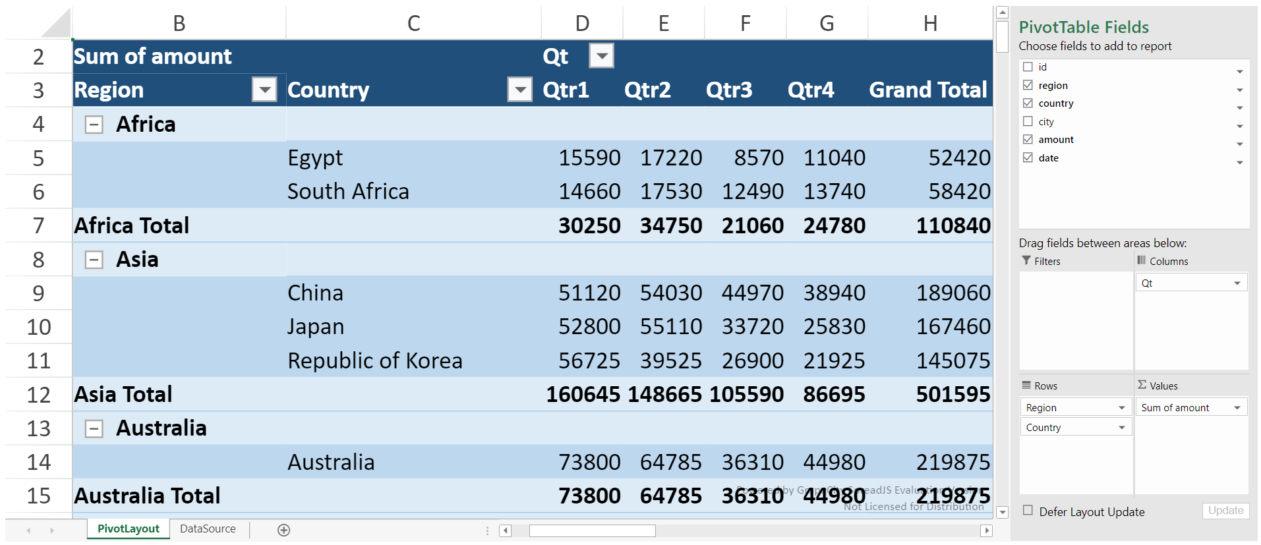This screenshot has width=1261, height=545.
Task: Open the Qt dropdown in Columns area
Action: click(1237, 283)
